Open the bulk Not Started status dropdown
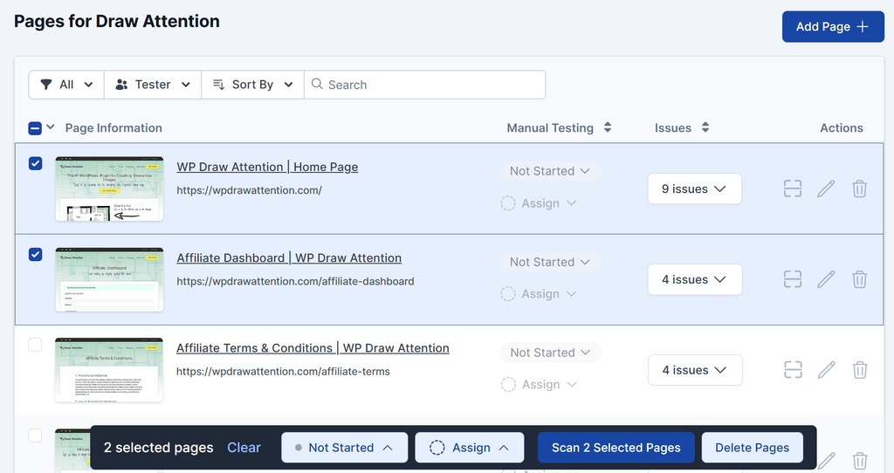Screen dimensions: 894x473 pyautogui.click(x=344, y=448)
